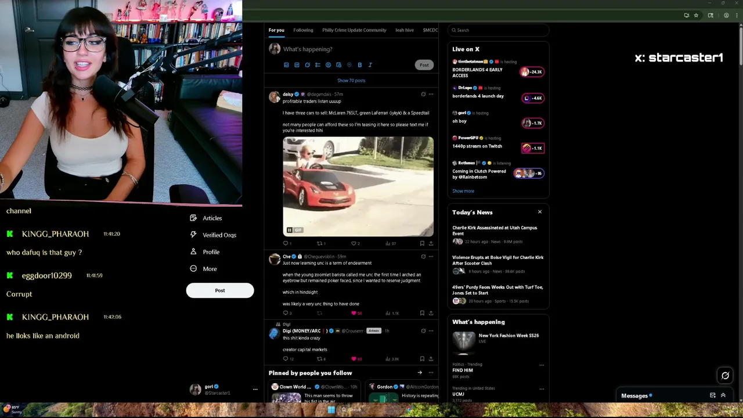Compose a new message in Messages drawer
Image resolution: width=743 pixels, height=418 pixels.
click(713, 395)
